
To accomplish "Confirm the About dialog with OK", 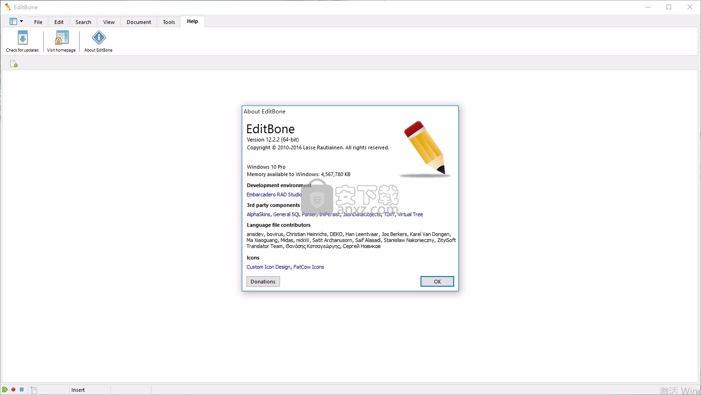I will [437, 282].
